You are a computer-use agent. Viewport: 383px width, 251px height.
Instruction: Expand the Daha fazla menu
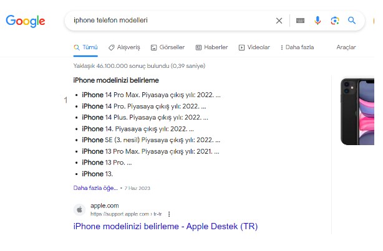click(x=297, y=47)
